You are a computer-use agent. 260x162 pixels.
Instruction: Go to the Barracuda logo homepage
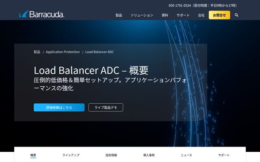(x=42, y=14)
